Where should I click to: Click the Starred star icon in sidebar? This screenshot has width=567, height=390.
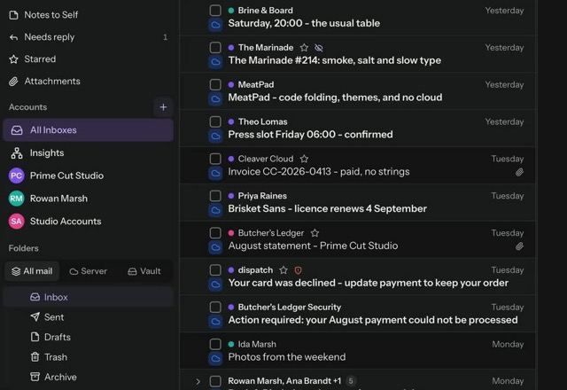click(14, 59)
